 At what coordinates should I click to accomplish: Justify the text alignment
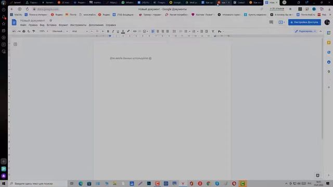(168, 31)
